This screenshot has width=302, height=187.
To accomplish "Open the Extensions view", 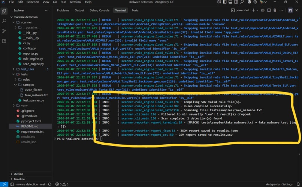I will pos(4,41).
